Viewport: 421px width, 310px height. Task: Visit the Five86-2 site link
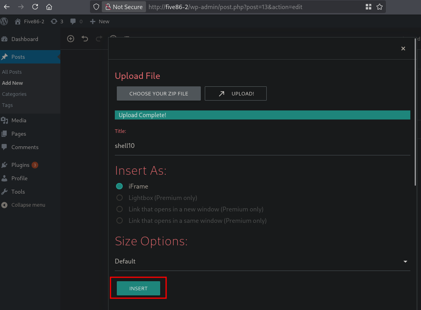coord(30,21)
